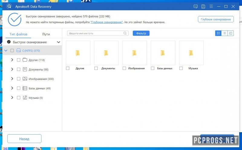242x150 pixels.
Task: Expand the Другие (118) tree node
Action: [12, 60]
